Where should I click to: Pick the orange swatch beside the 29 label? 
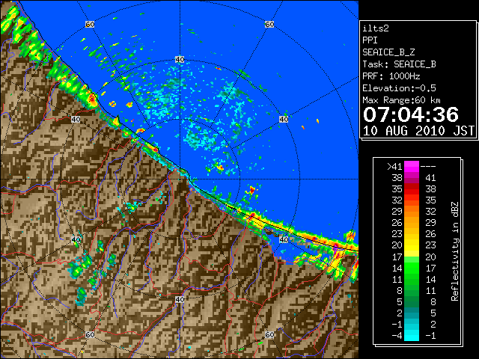pyautogui.click(x=412, y=212)
